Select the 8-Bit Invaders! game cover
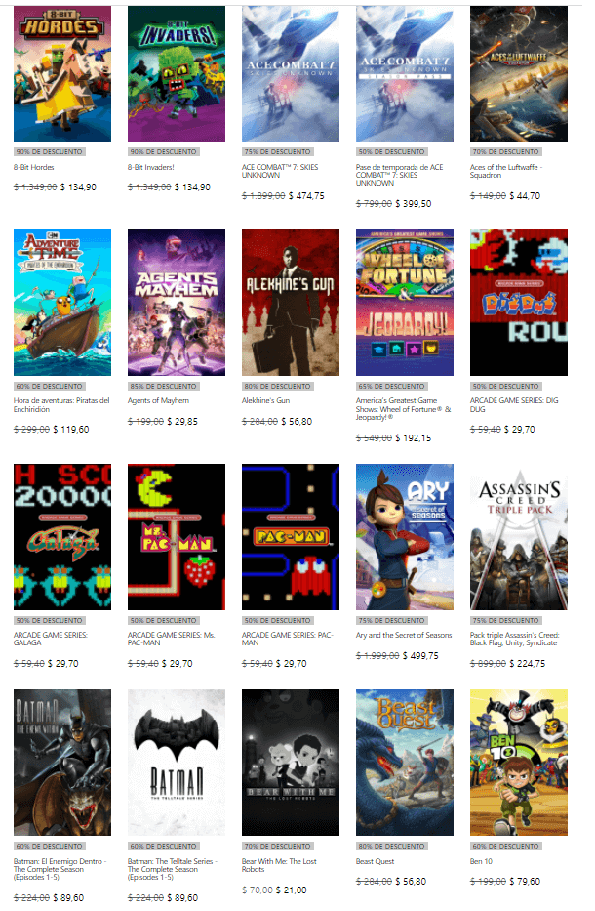The height and width of the screenshot is (911, 595). coord(177,74)
